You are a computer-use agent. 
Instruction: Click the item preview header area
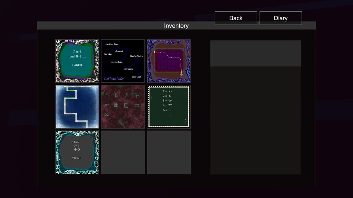point(255,53)
